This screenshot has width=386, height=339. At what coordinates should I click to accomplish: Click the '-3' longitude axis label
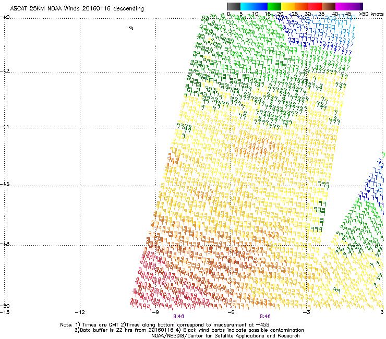(x=306, y=312)
